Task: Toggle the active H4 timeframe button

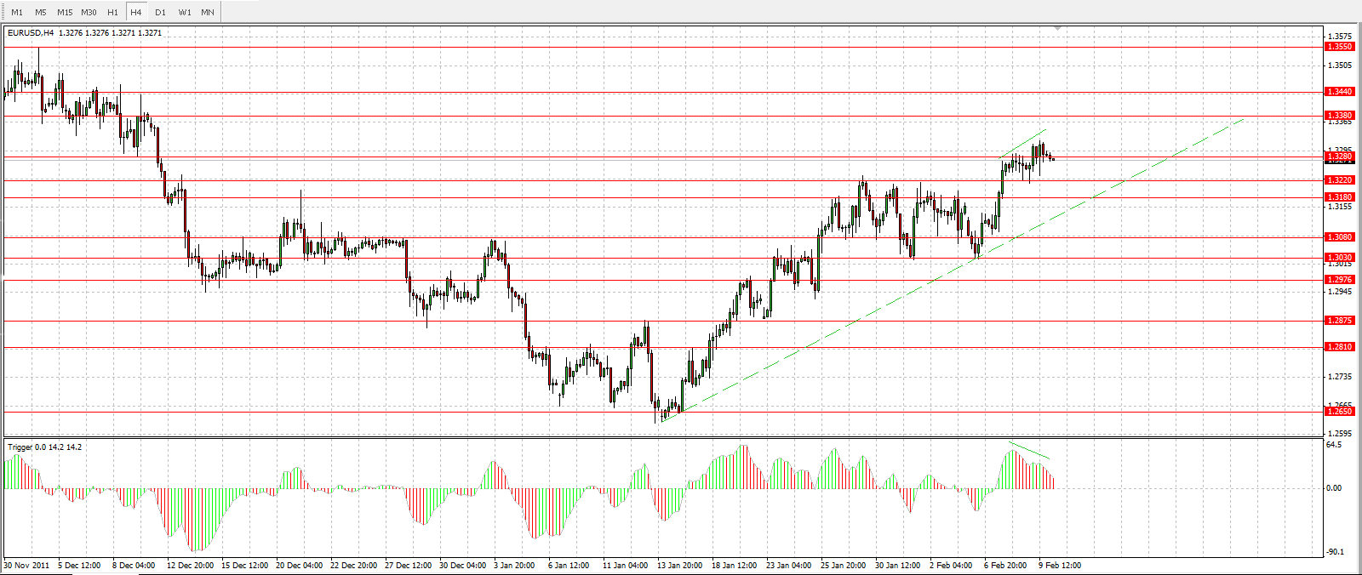Action: coord(136,12)
